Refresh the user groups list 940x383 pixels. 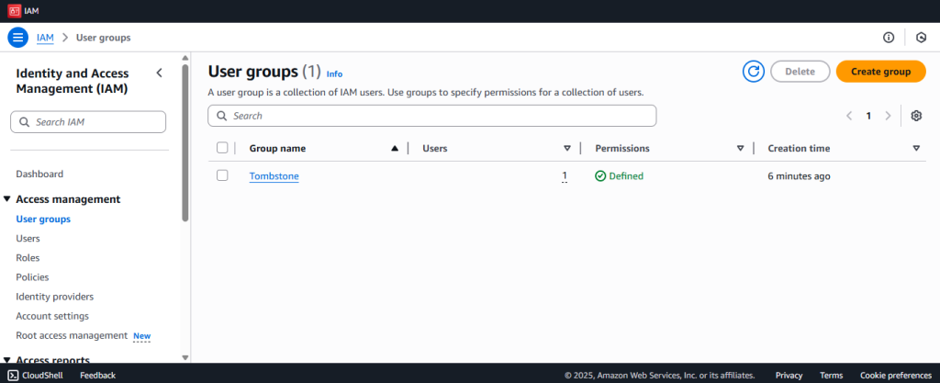(754, 72)
